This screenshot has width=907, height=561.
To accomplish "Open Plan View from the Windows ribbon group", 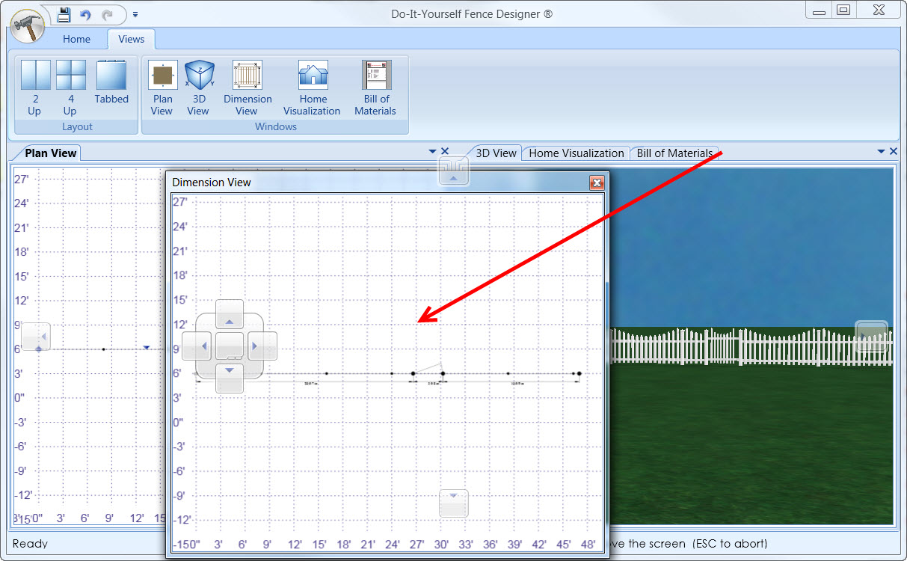I will (x=162, y=88).
